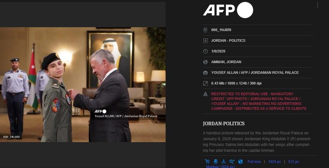This screenshot has height=168, width=329.
Task: Click the magnifier similar-search icon
Action: coord(232,161)
